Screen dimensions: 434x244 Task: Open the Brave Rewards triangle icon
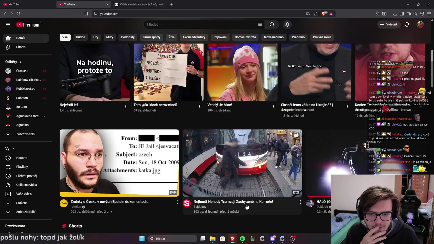coord(331,14)
